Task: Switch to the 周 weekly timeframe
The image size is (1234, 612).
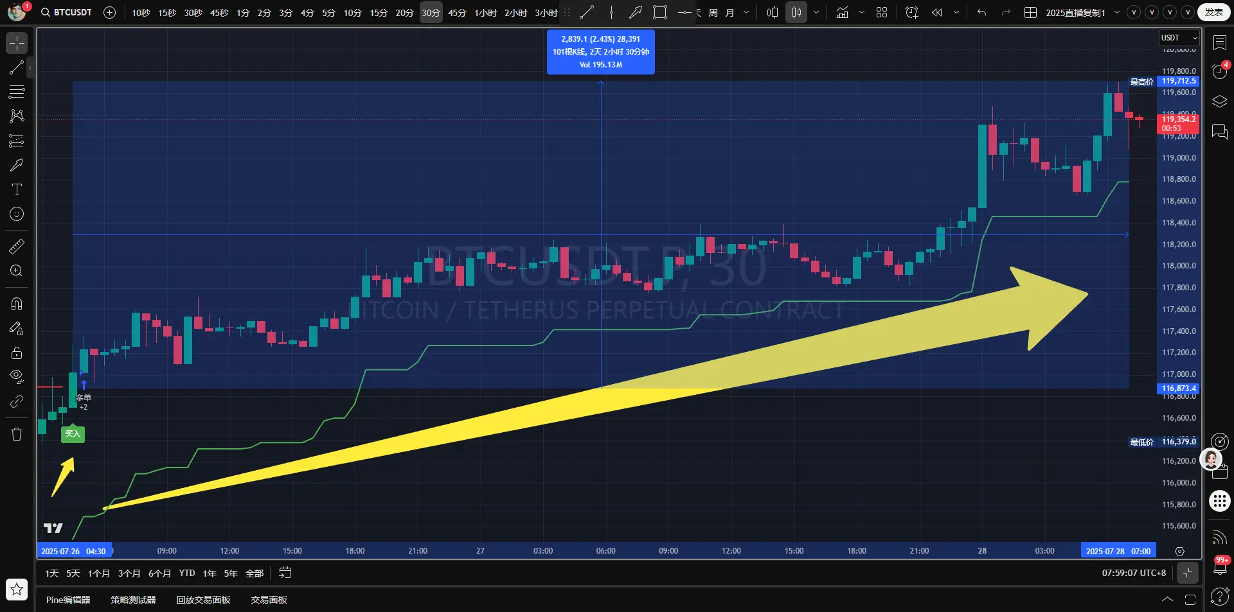Action: [713, 13]
